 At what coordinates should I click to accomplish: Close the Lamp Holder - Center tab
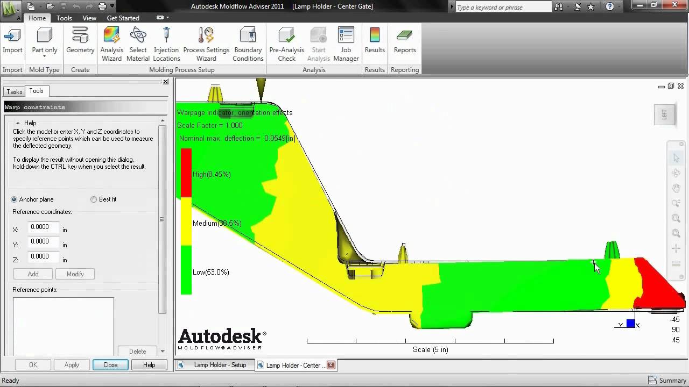click(331, 365)
